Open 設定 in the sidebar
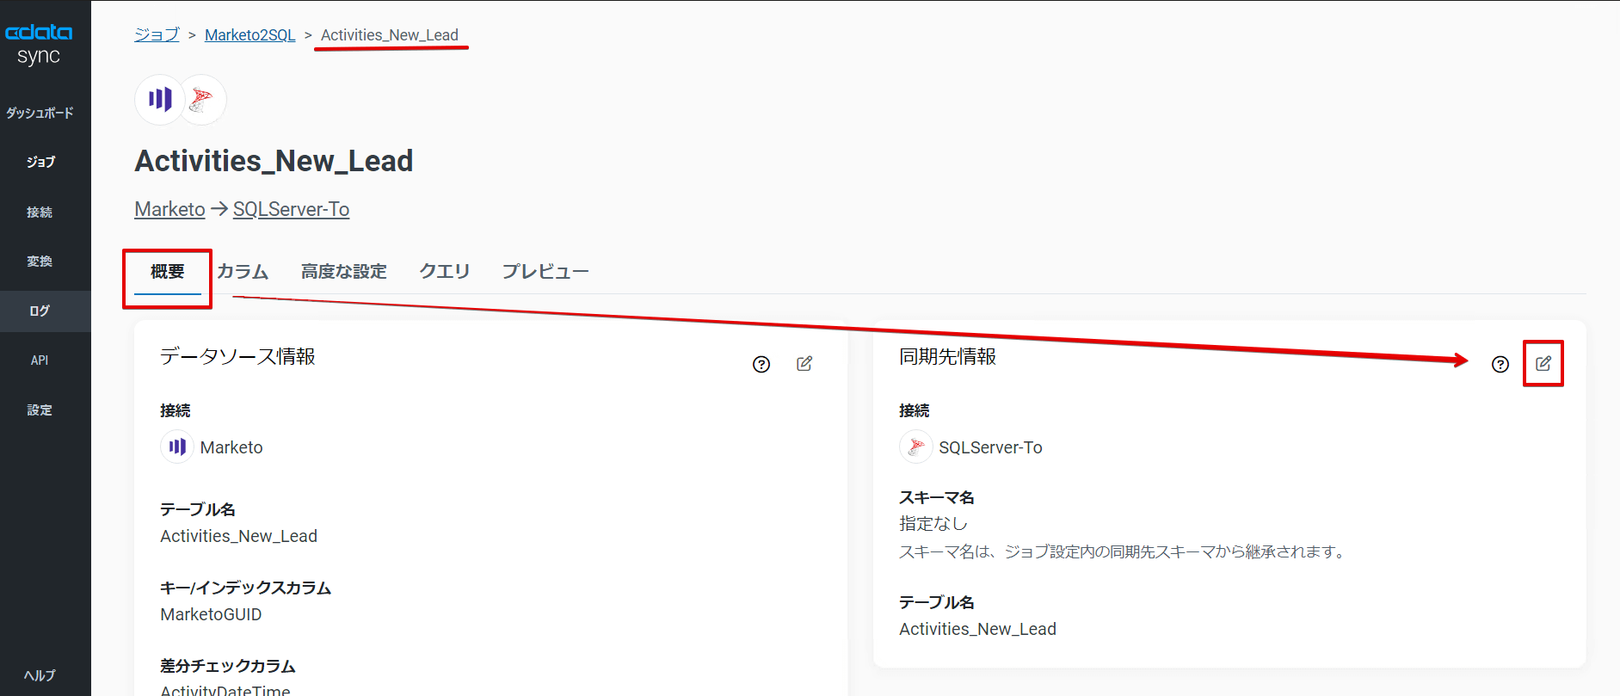The height and width of the screenshot is (696, 1620). (x=40, y=410)
